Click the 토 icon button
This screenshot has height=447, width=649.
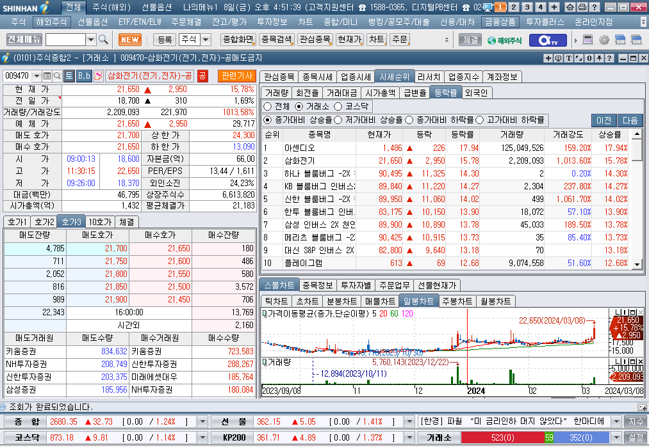point(69,75)
